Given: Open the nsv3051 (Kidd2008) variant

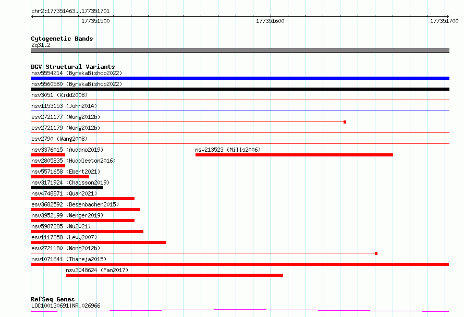Looking at the screenshot, I should click(x=59, y=95).
